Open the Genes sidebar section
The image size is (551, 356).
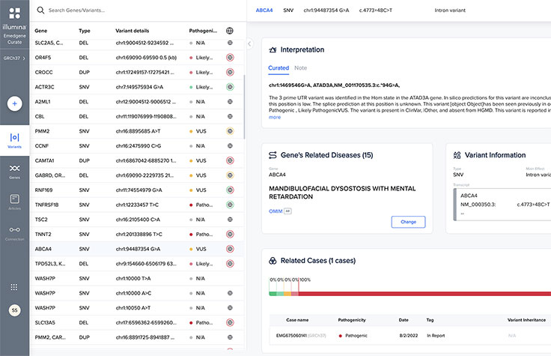(x=14, y=172)
